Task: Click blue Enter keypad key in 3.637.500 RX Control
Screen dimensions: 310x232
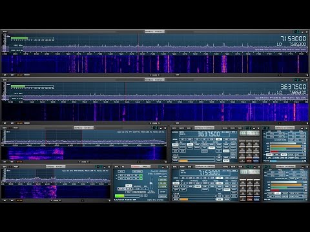Action: (x=256, y=160)
